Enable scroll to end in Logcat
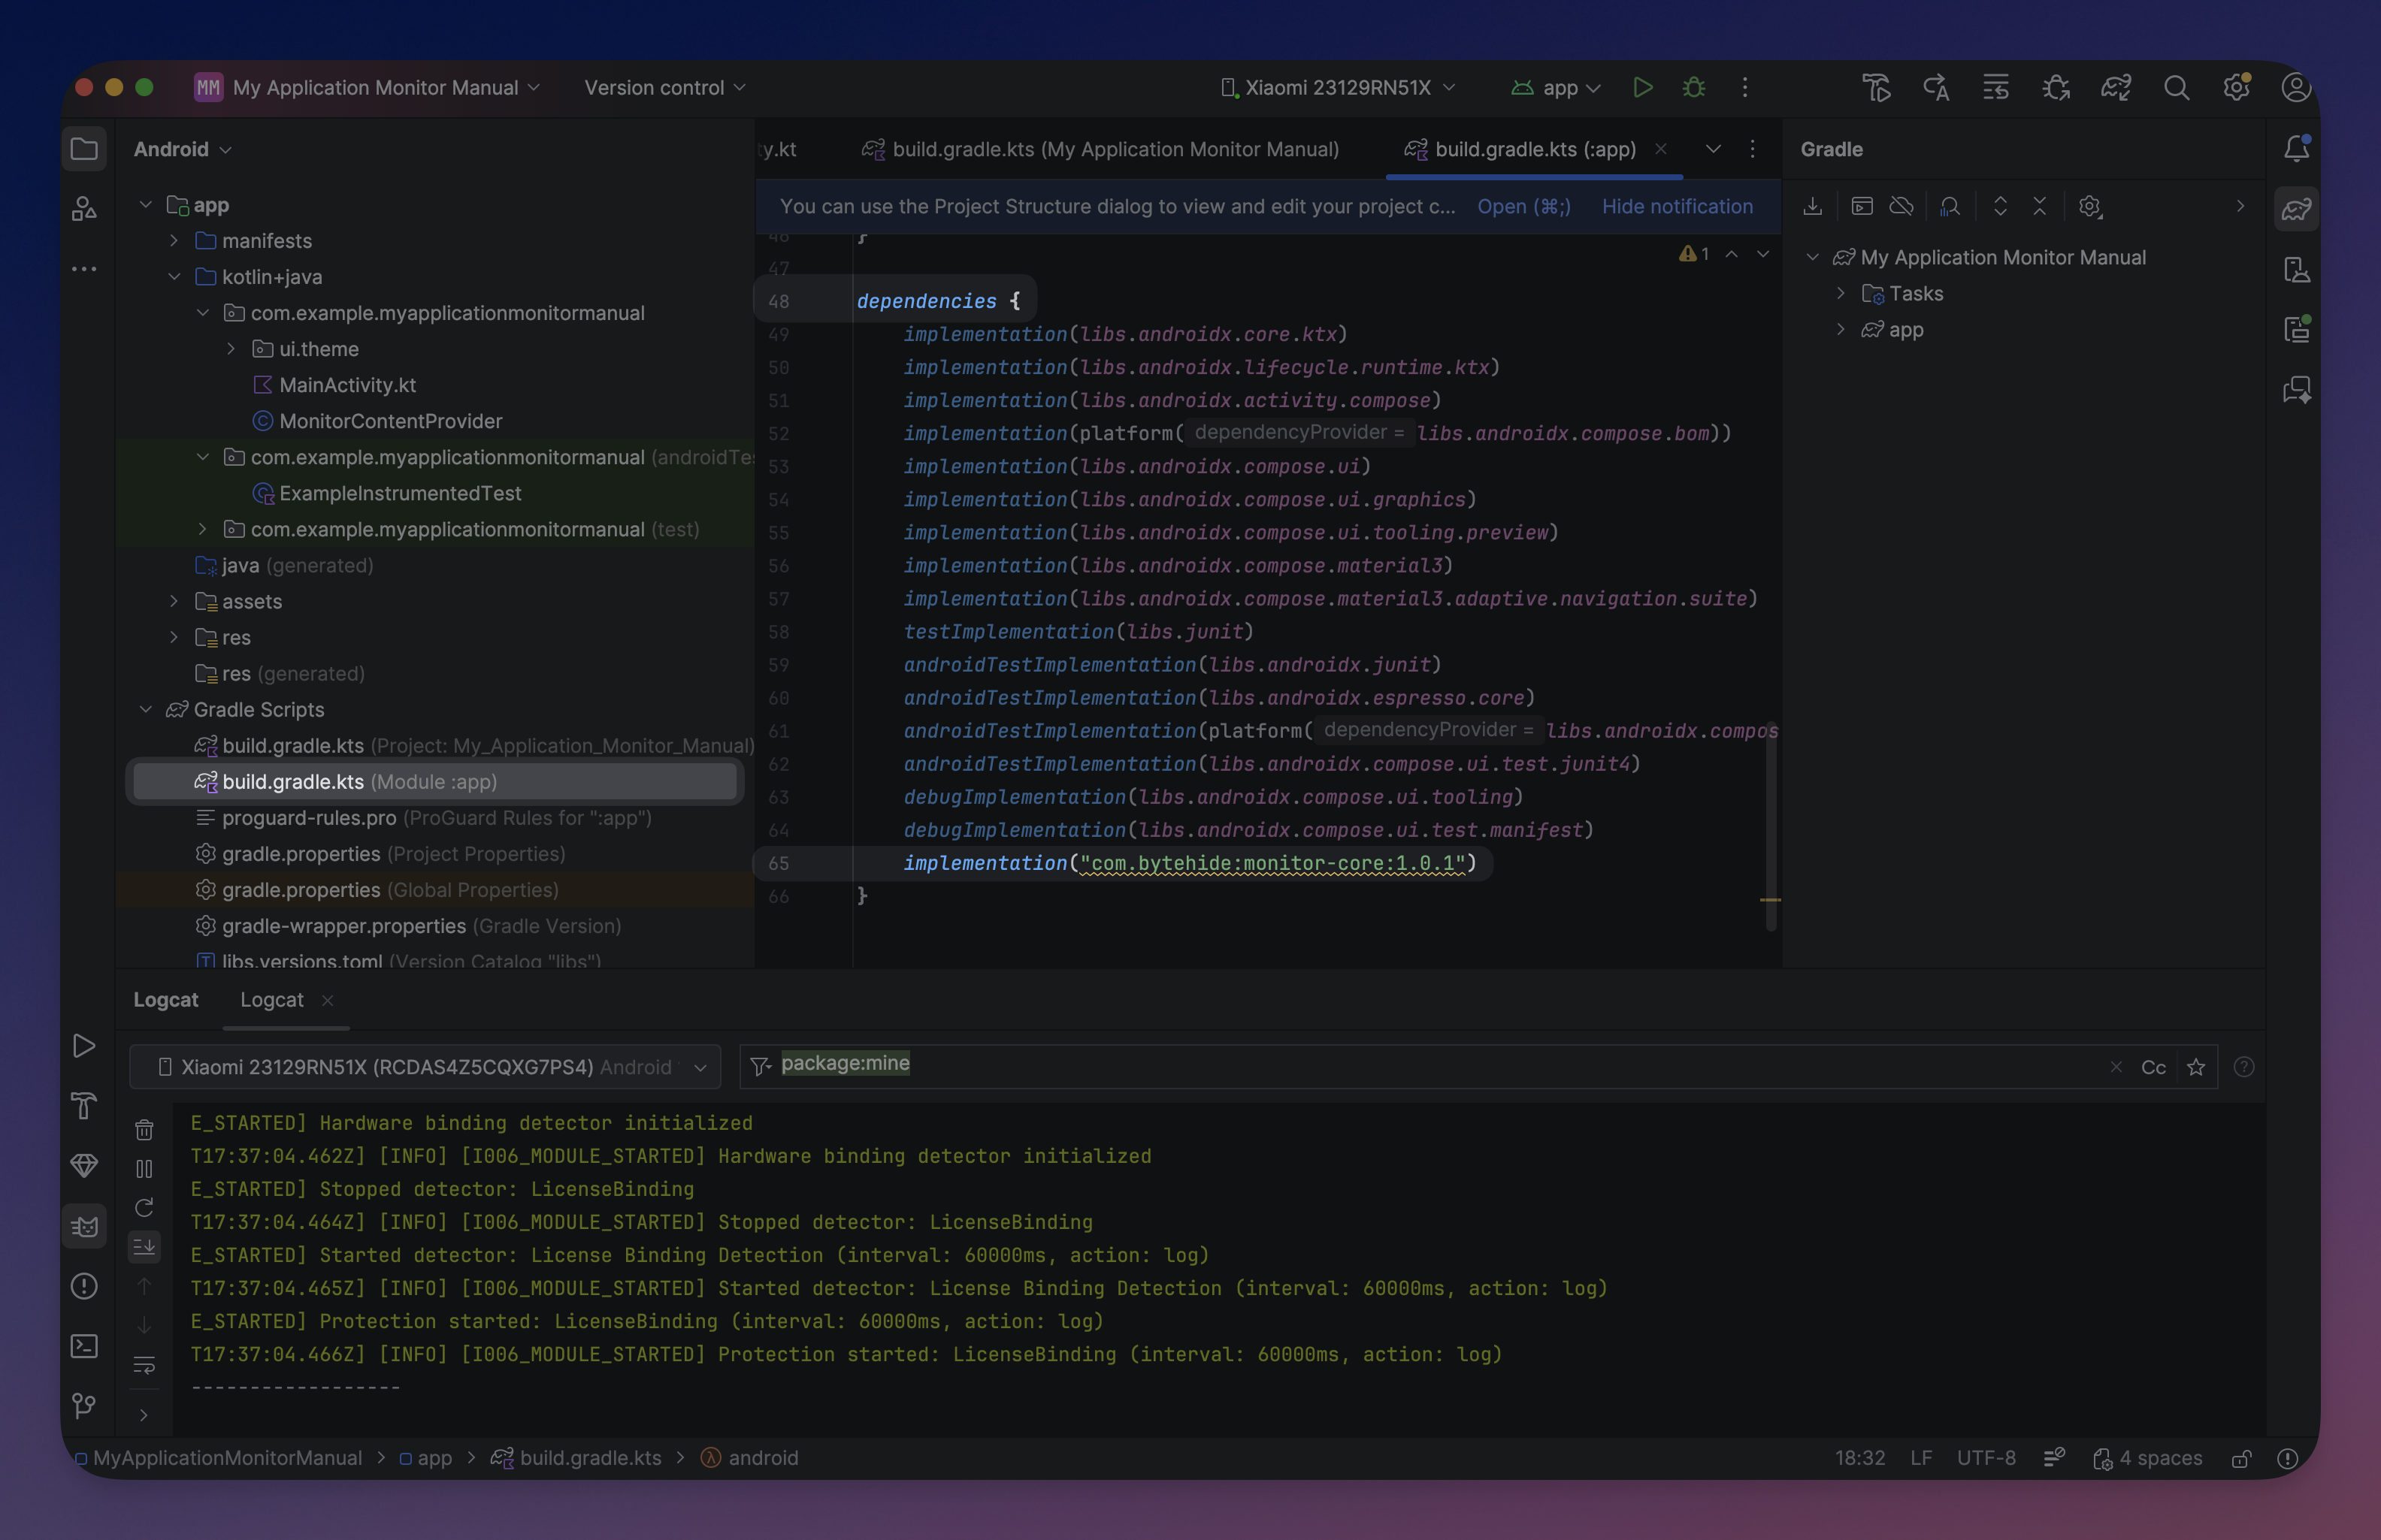This screenshot has height=1540, width=2381. (144, 1246)
